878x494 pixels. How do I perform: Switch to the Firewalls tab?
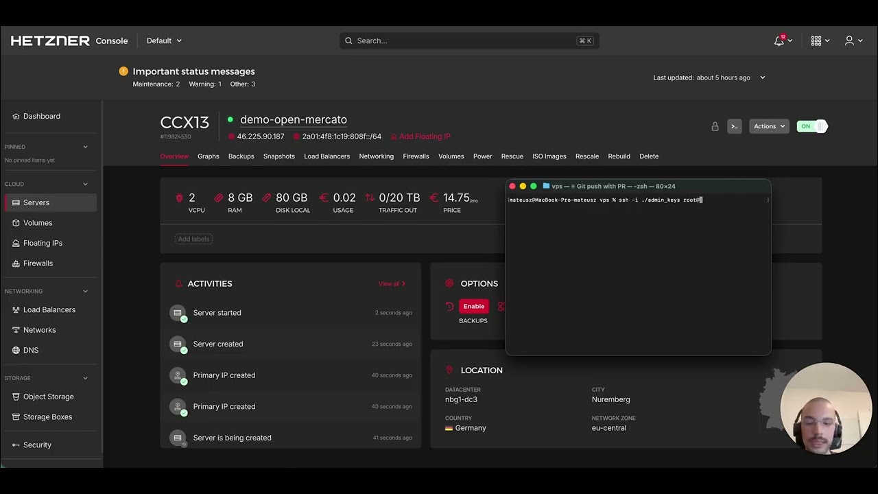[x=416, y=156]
